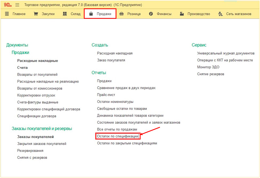Open the hamburger main menu icon
This screenshot has width=260, height=178.
pyautogui.click(x=17, y=5)
